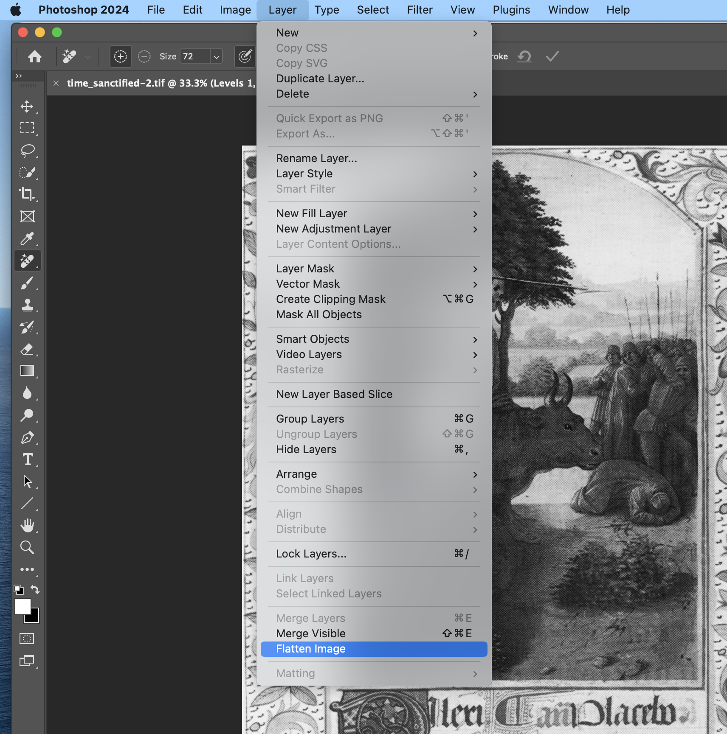This screenshot has height=734, width=727.
Task: Expand the collapsed toolbar double-arrow
Action: [x=19, y=76]
